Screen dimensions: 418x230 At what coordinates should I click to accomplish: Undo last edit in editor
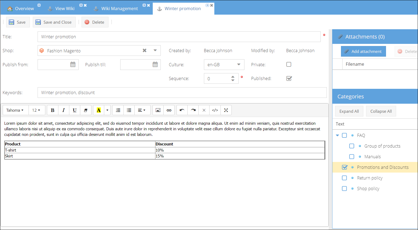tap(182, 110)
